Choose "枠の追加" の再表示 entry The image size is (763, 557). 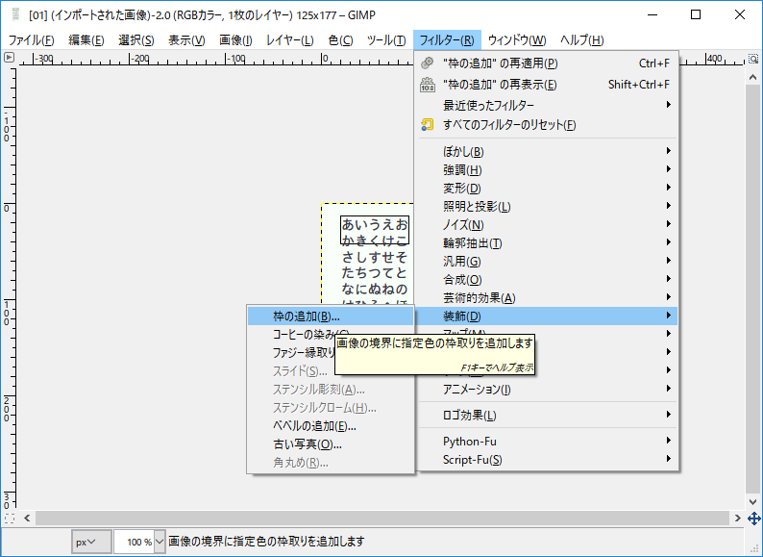click(x=546, y=85)
